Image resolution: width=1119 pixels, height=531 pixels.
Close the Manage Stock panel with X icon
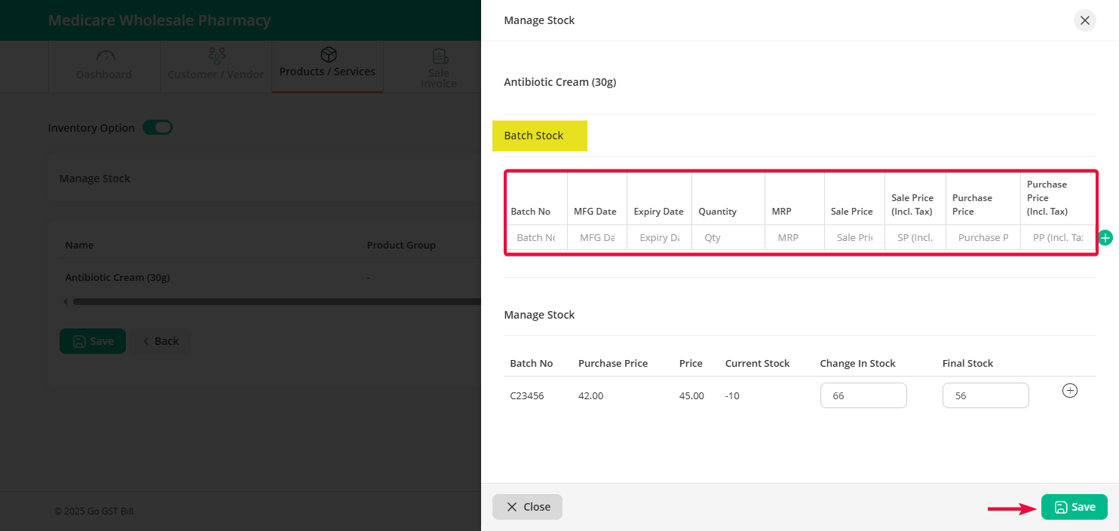pos(1084,20)
